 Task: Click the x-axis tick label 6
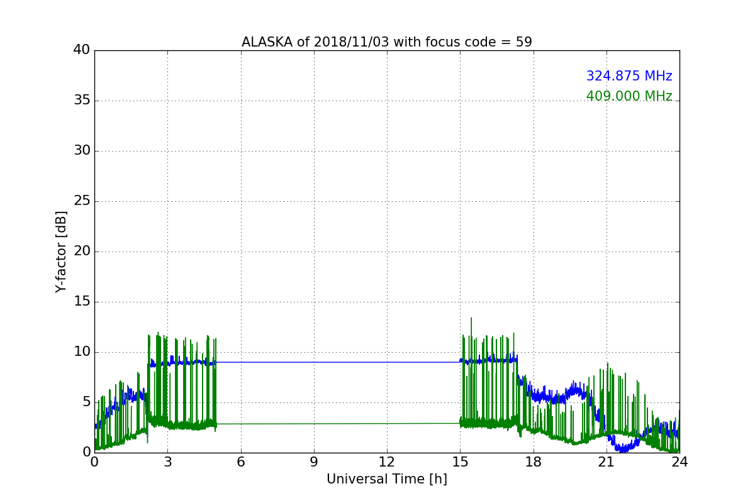click(x=241, y=462)
